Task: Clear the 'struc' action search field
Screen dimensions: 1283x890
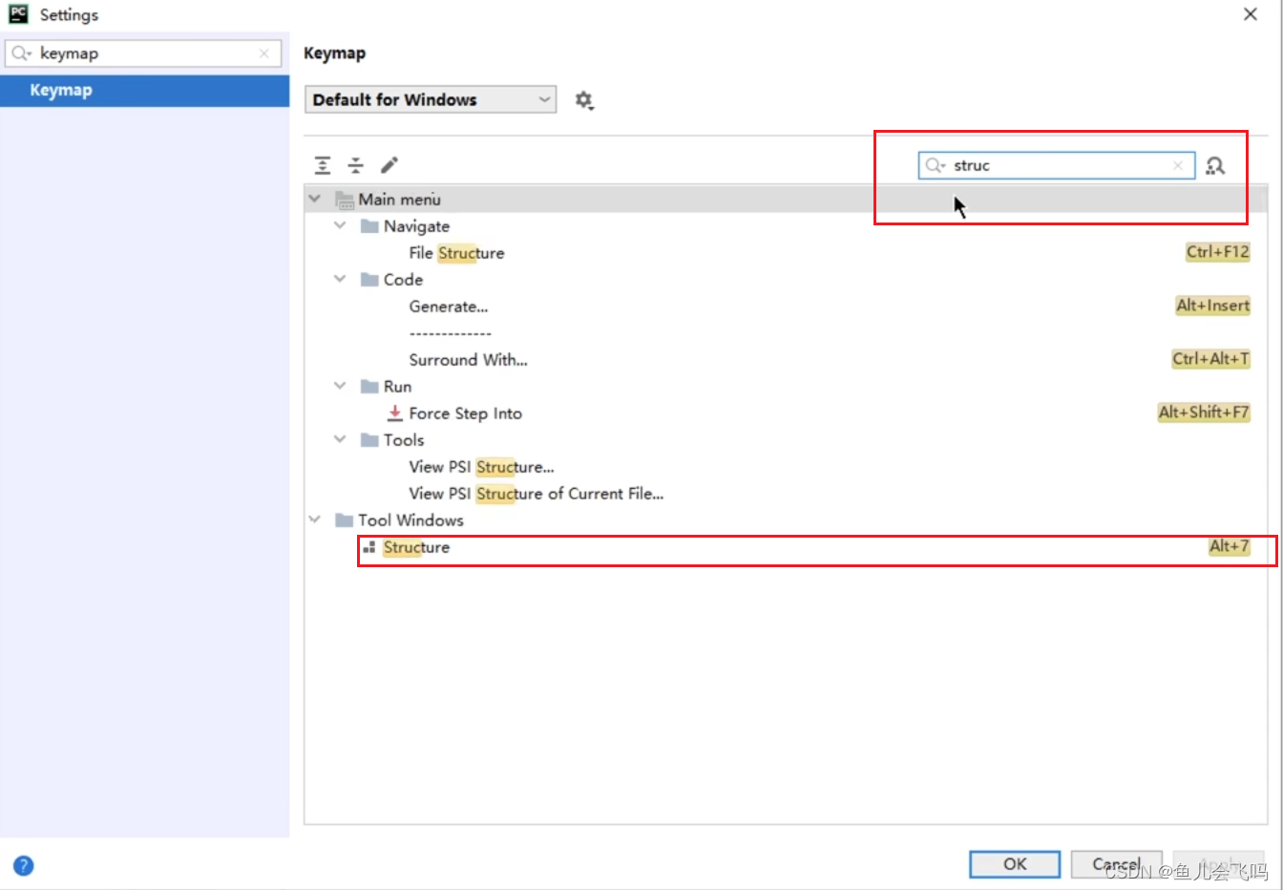Action: [1178, 165]
